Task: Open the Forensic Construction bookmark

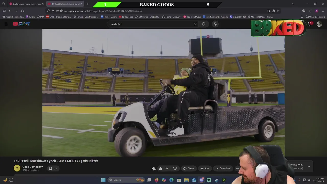Action: [x=86, y=17]
